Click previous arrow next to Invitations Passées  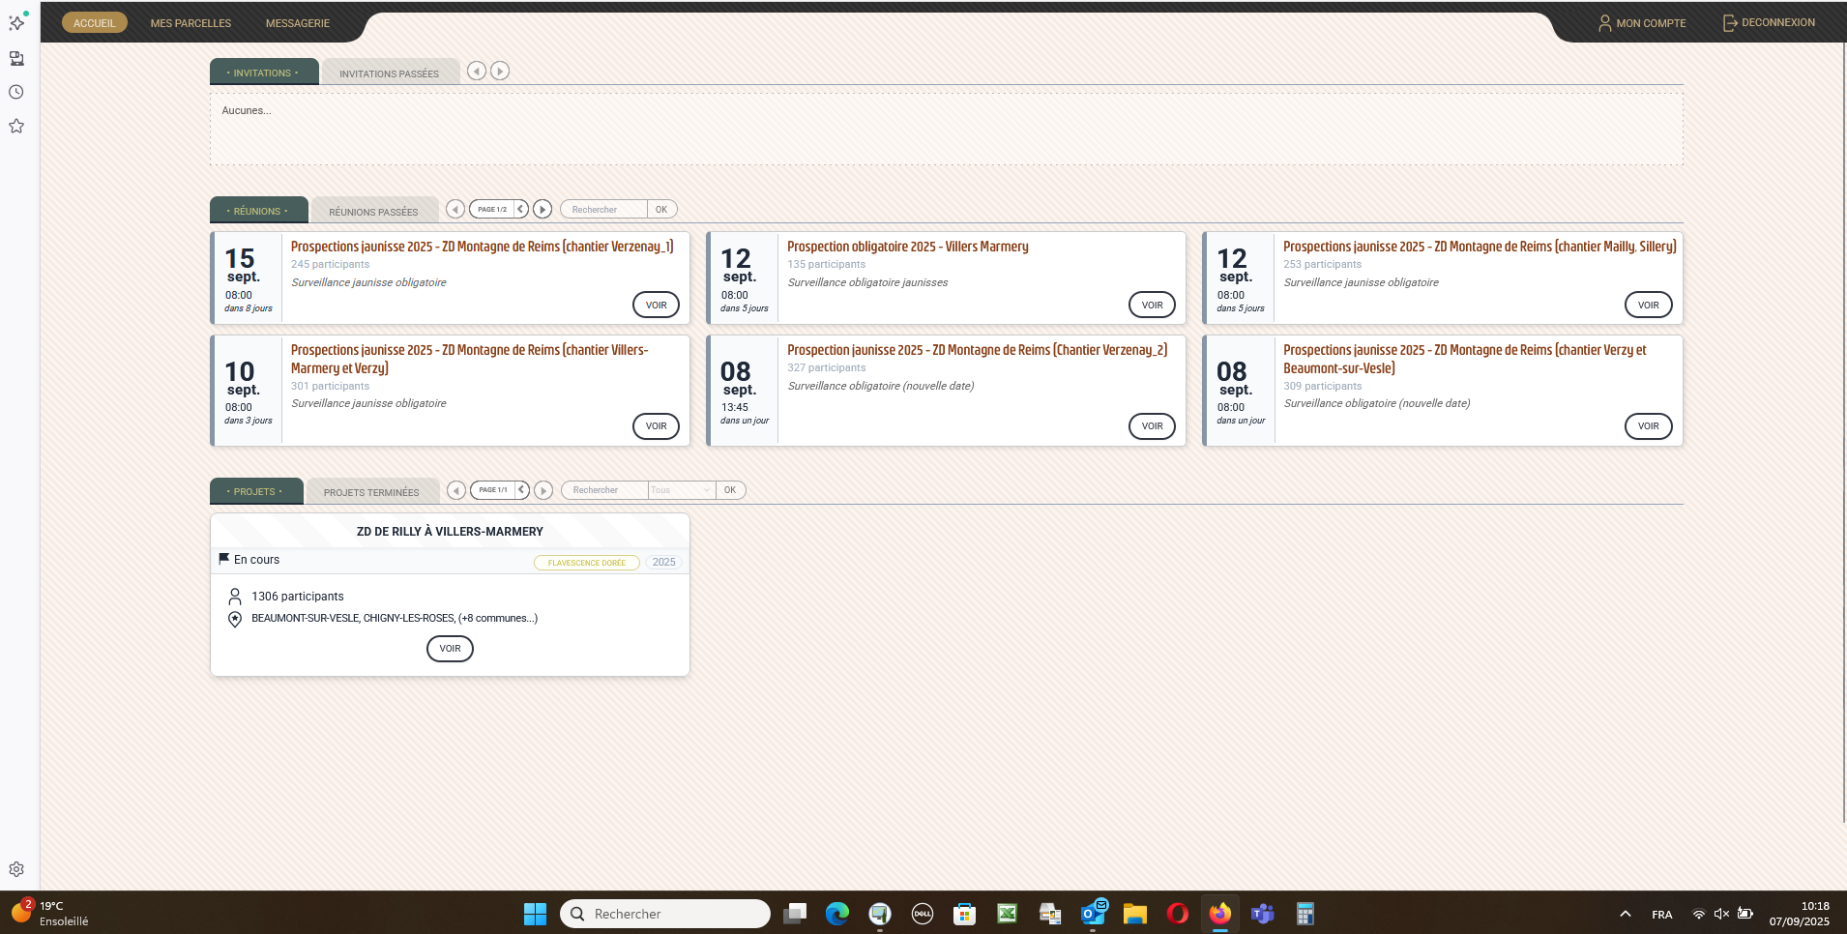477,71
